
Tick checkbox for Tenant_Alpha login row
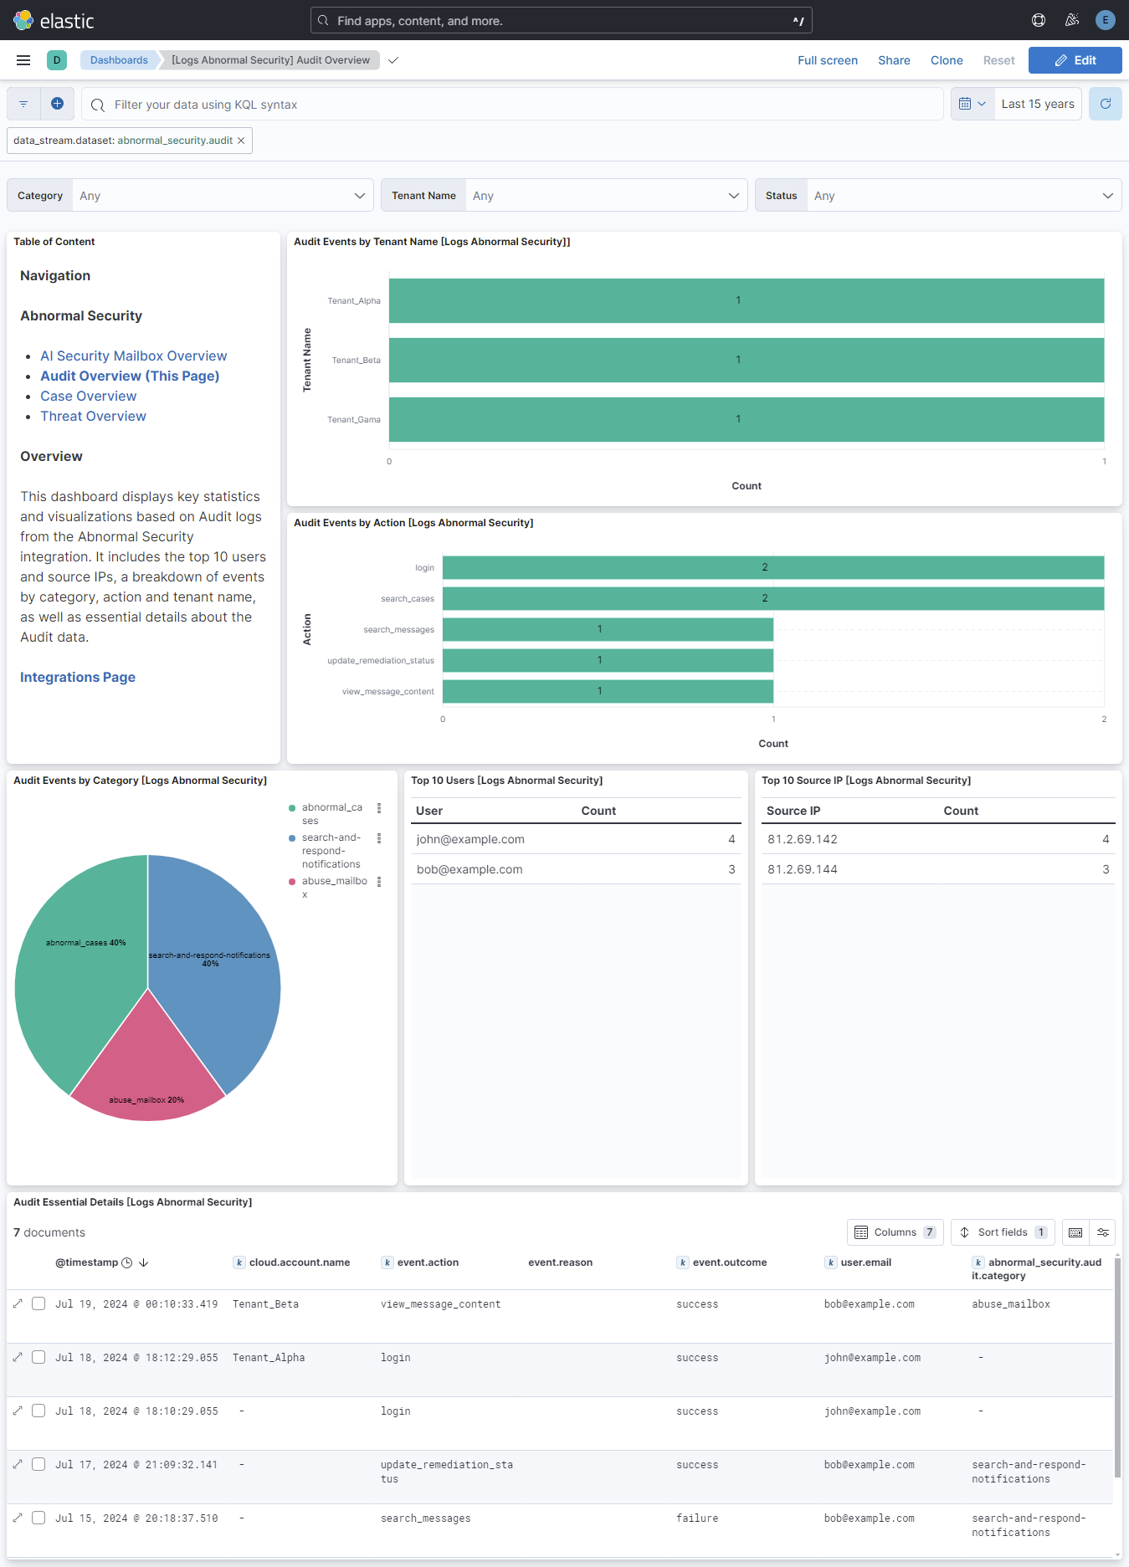[x=38, y=1357]
